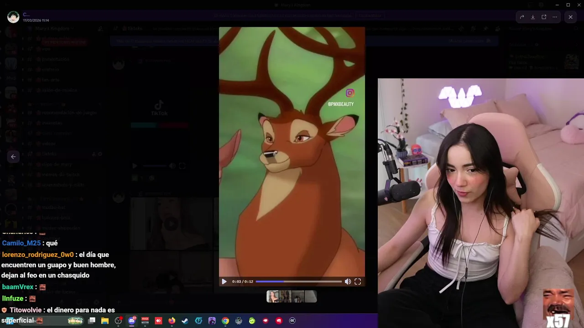
Task: Select the first thumbnail in the media strip
Action: pyautogui.click(x=273, y=297)
